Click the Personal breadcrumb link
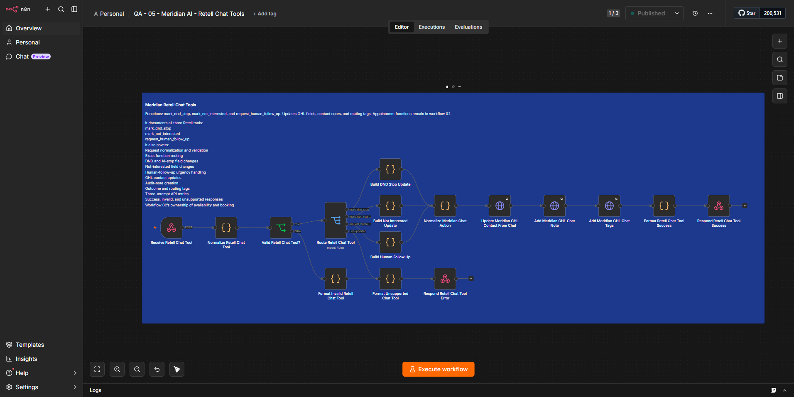The image size is (794, 397). point(109,14)
